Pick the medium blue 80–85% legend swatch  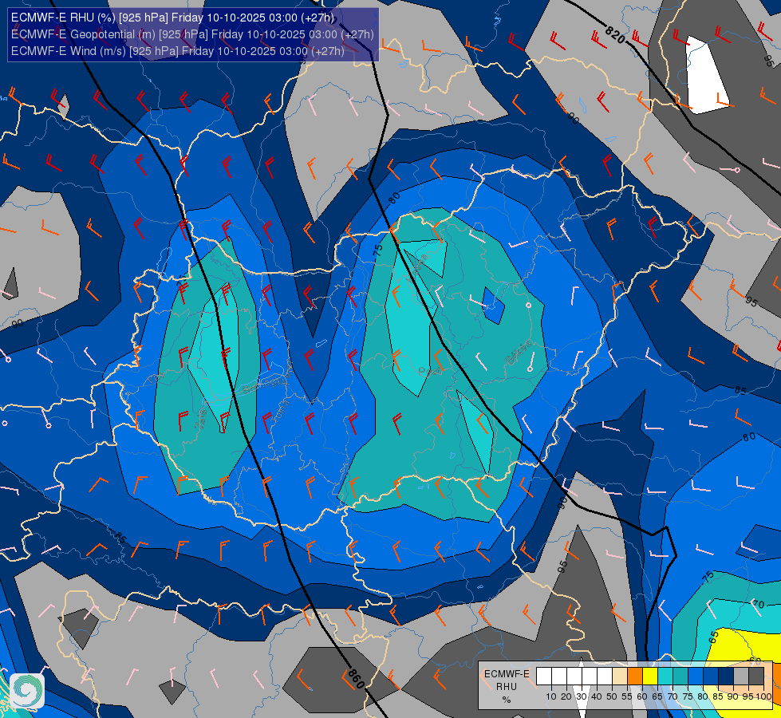point(711,676)
